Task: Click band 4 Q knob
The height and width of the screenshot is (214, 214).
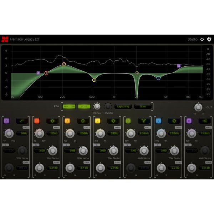Action: pyautogui.click(x=144, y=151)
